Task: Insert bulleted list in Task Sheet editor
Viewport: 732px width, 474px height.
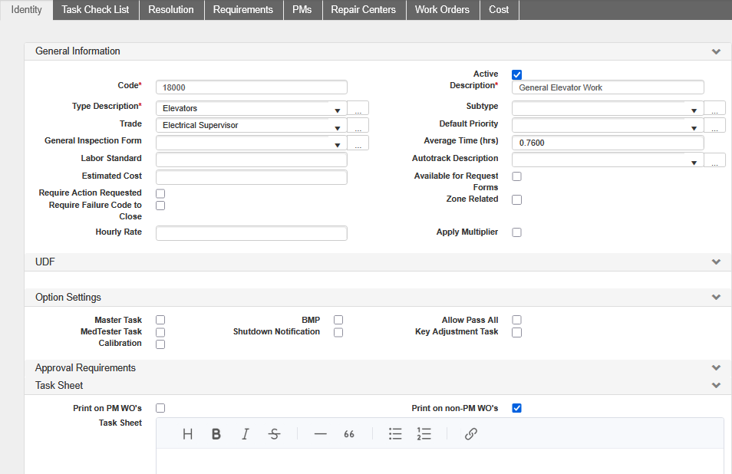Action: [395, 434]
